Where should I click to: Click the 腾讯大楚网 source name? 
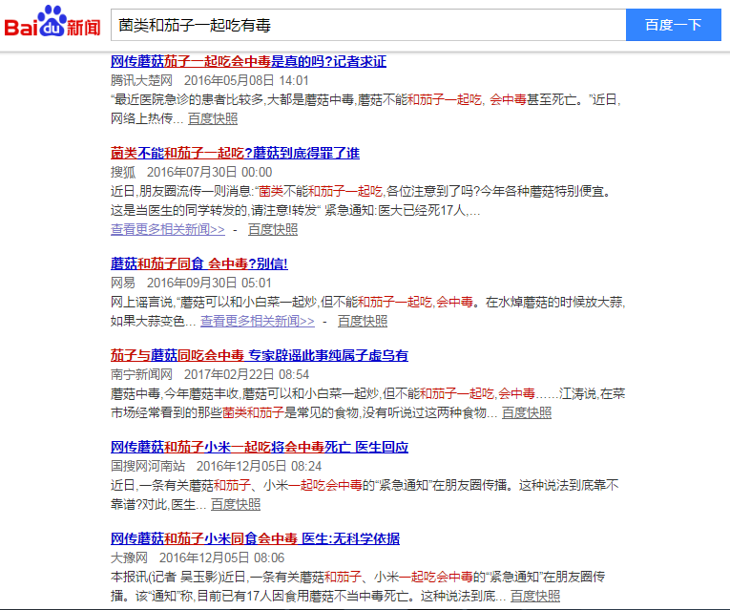pyautogui.click(x=141, y=80)
